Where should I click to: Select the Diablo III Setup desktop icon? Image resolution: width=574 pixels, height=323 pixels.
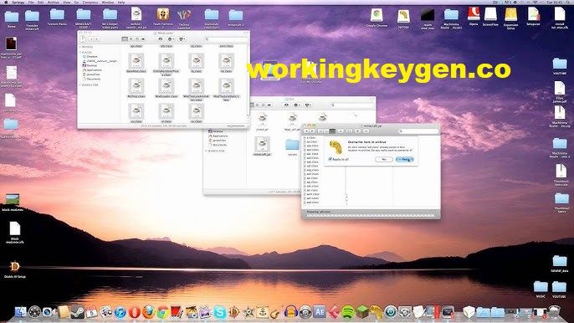point(15,269)
